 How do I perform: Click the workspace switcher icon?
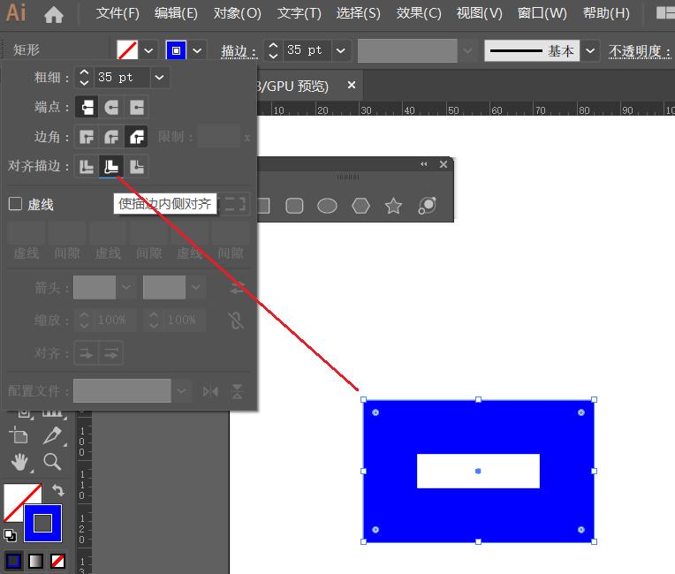click(x=664, y=13)
